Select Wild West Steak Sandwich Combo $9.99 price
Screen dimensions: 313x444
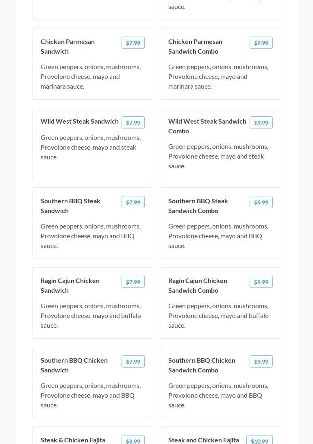click(261, 122)
